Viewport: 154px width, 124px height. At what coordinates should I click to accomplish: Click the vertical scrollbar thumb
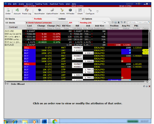coord(150,40)
